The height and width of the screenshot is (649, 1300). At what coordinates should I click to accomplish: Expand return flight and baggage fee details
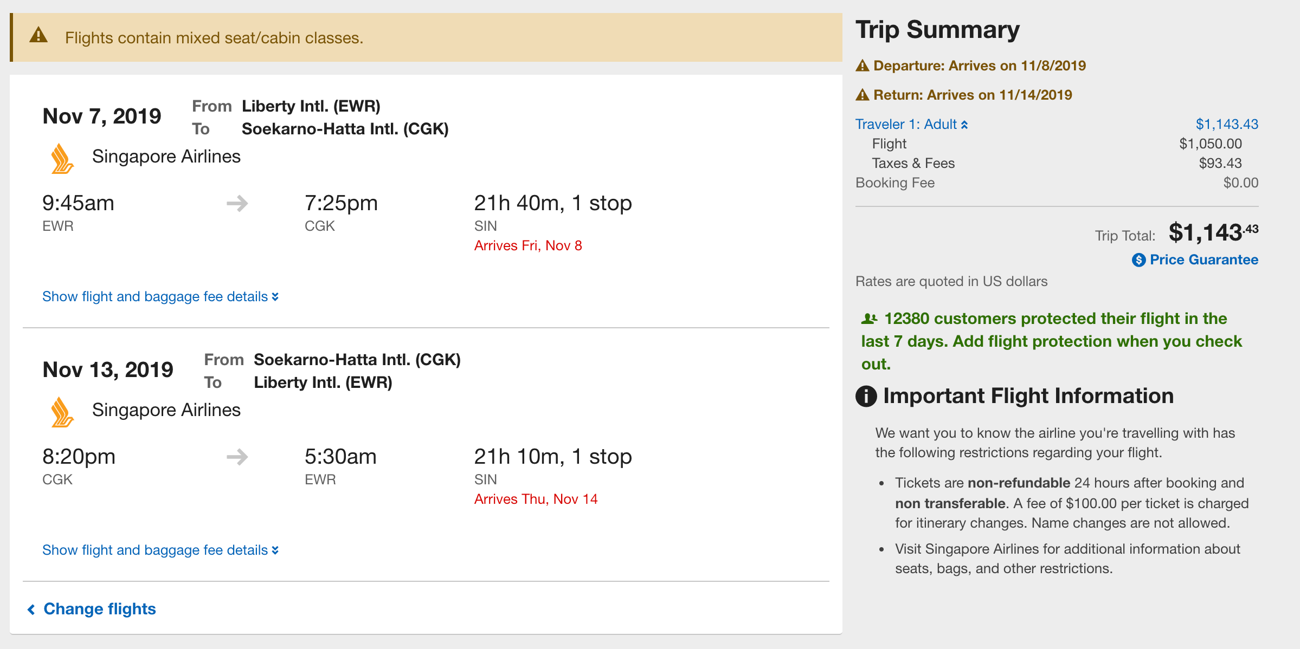160,550
